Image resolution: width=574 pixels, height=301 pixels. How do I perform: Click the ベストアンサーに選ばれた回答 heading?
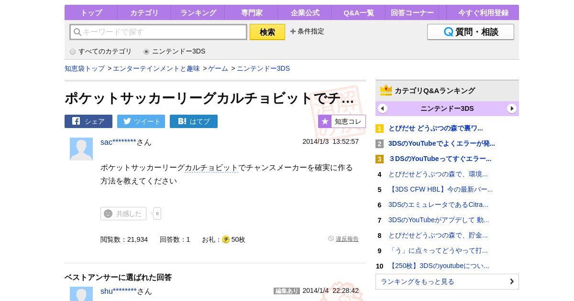click(118, 277)
